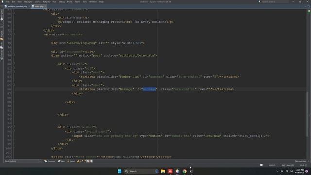Screen dimensions: 311x175
Task: Switch to the multiple_number.php editor tab
Action: pos(17,6)
